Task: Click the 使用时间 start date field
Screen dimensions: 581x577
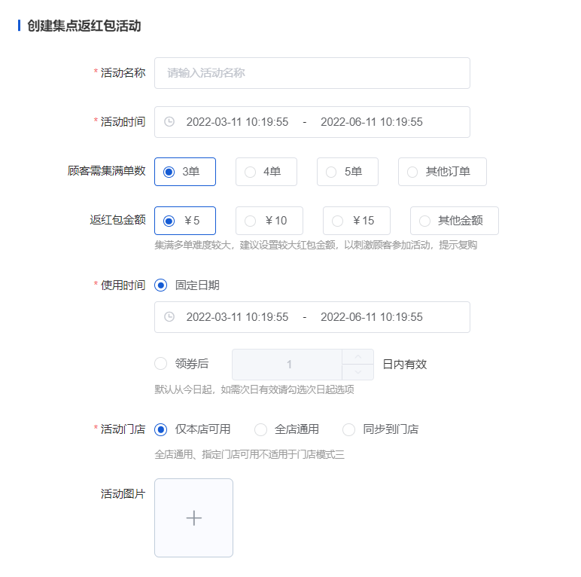Action: click(x=237, y=317)
